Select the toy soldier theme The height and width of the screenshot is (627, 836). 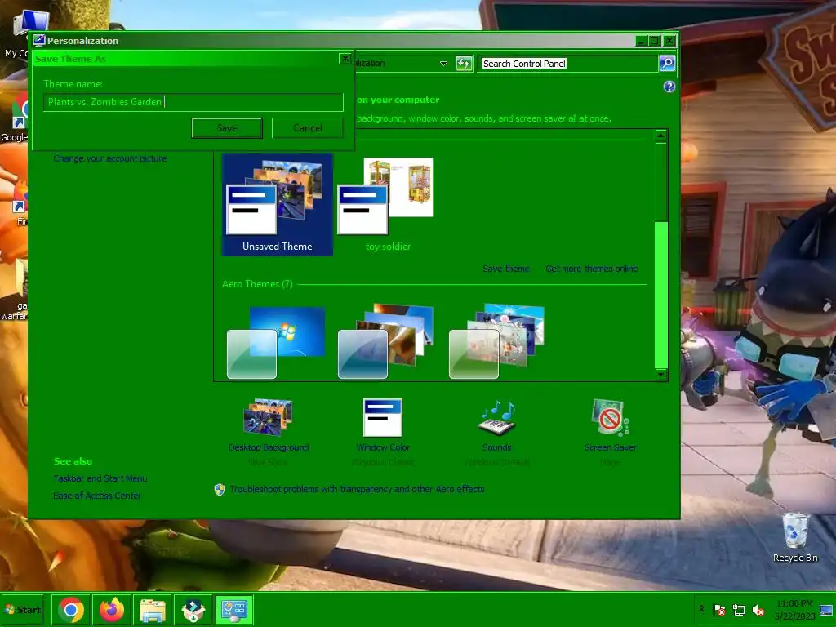[388, 205]
